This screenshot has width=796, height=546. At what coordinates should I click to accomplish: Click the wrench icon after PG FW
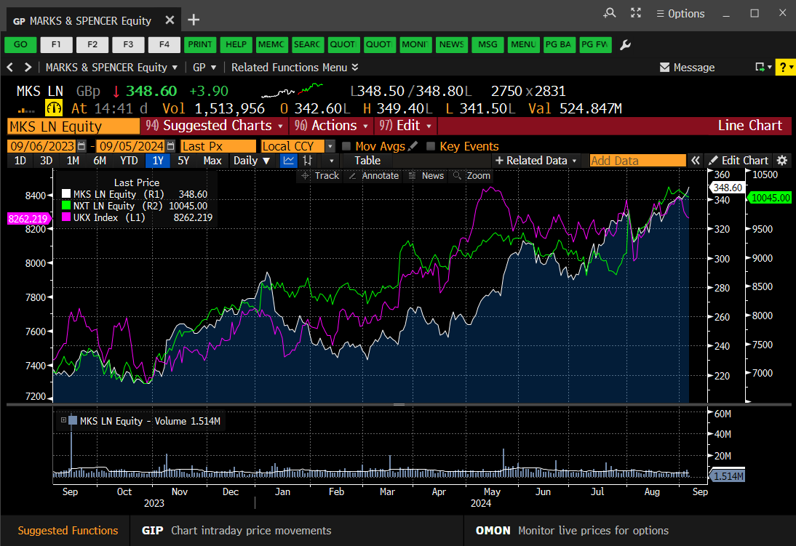(624, 44)
